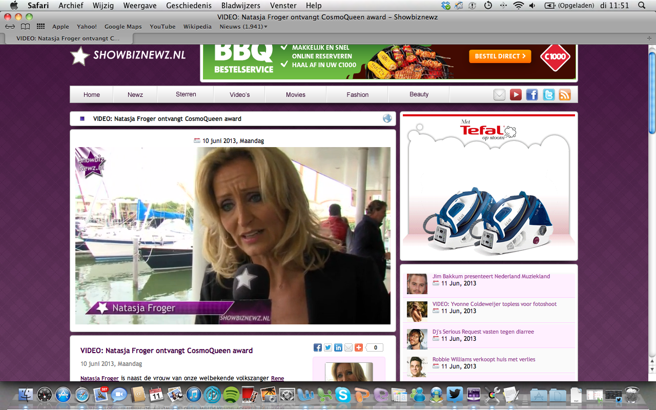Viewport: 656px width, 410px height.
Task: Open the Twitter icon in the site nav
Action: pyautogui.click(x=548, y=95)
